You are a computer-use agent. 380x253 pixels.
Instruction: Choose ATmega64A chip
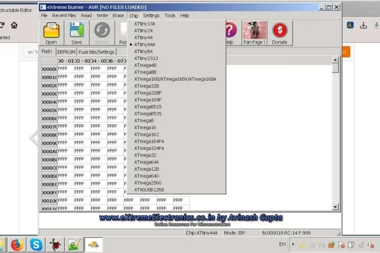[176, 162]
